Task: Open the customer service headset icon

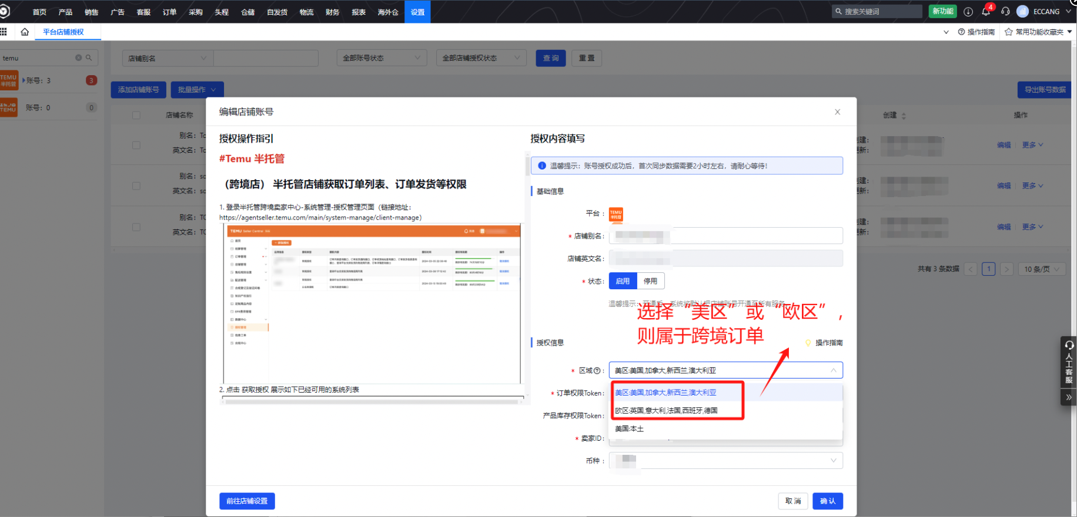Action: point(1005,11)
